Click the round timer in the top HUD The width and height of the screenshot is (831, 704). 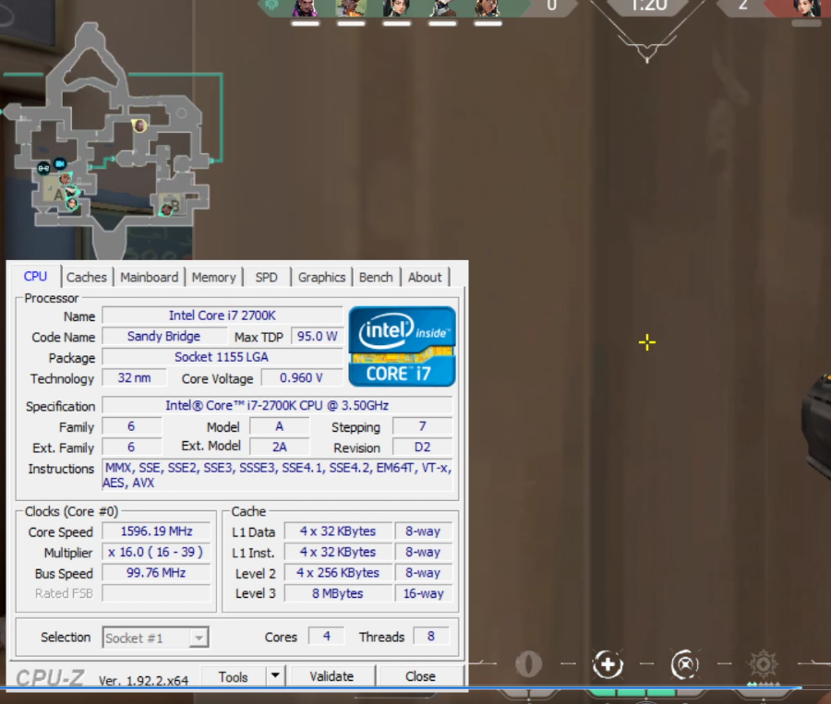[x=648, y=6]
